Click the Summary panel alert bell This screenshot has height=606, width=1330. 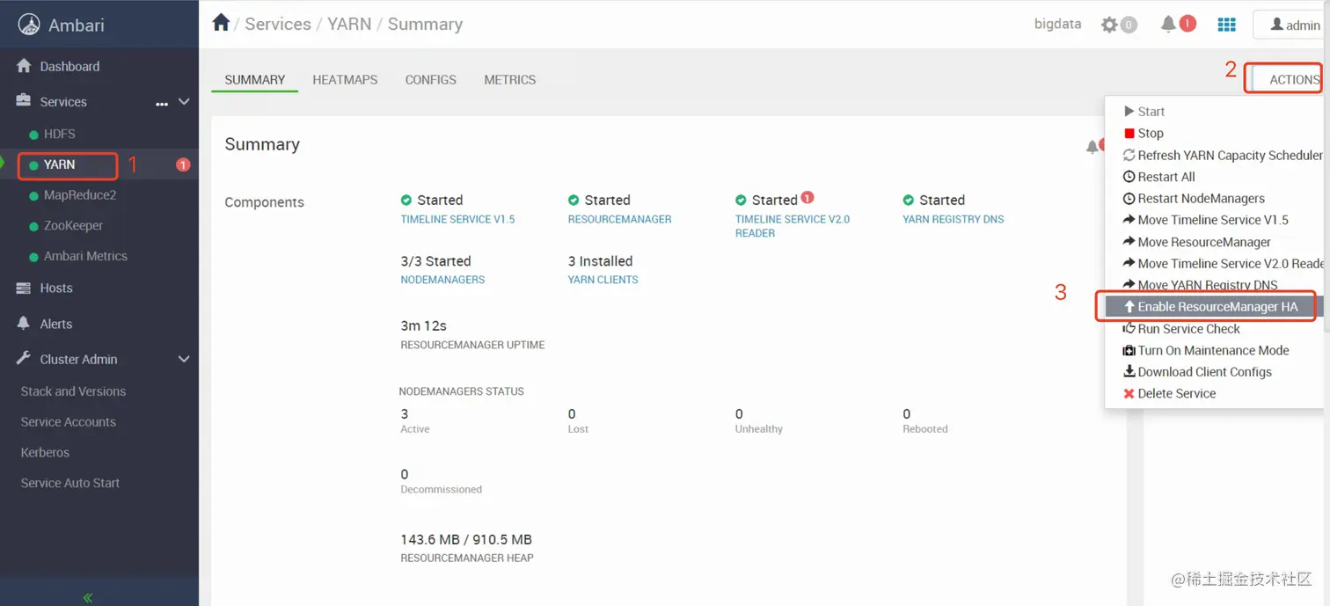(1092, 147)
